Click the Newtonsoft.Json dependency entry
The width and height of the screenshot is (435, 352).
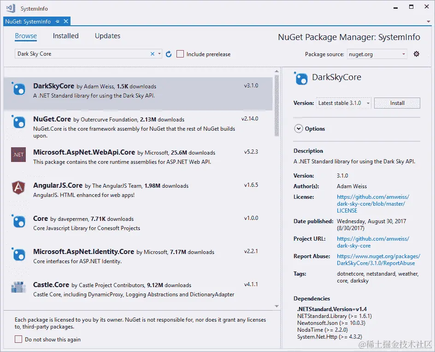[x=331, y=323]
